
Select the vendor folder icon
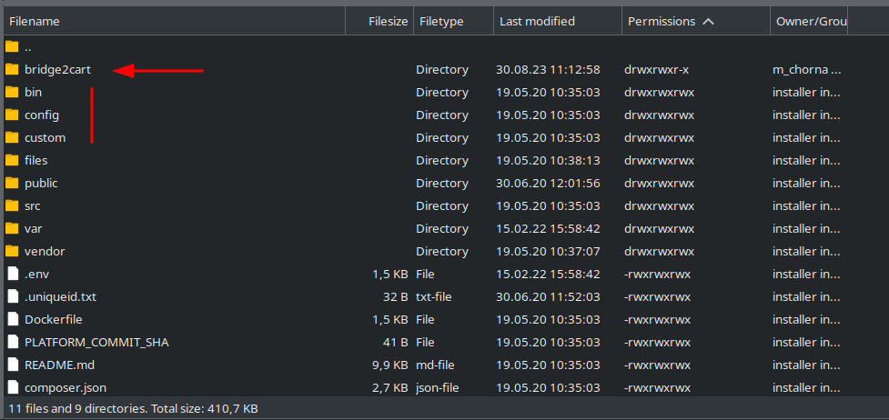point(13,251)
